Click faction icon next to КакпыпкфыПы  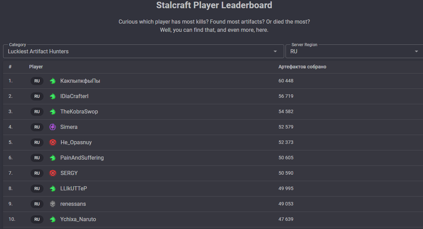point(52,81)
